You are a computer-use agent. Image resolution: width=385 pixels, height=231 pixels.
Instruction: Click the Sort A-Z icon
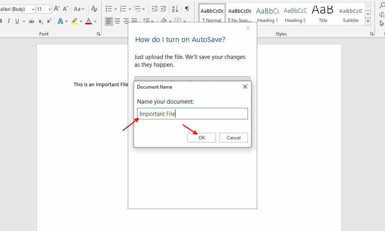tap(175, 9)
